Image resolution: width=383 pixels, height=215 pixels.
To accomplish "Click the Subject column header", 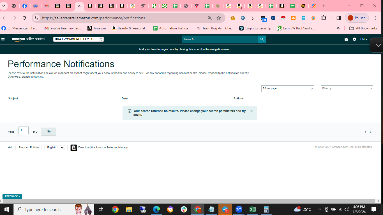I will [13, 99].
